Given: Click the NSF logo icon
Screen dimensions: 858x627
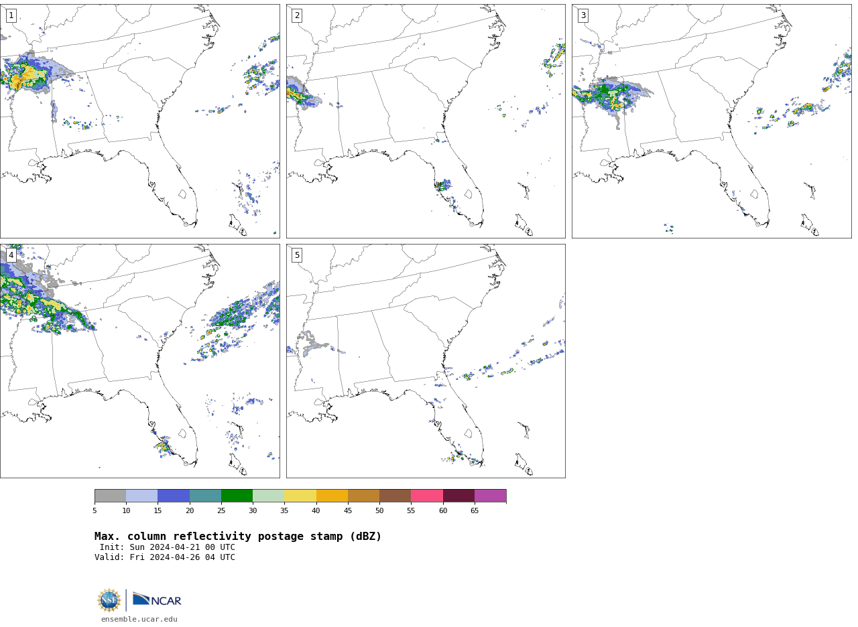Looking at the screenshot, I should [109, 600].
